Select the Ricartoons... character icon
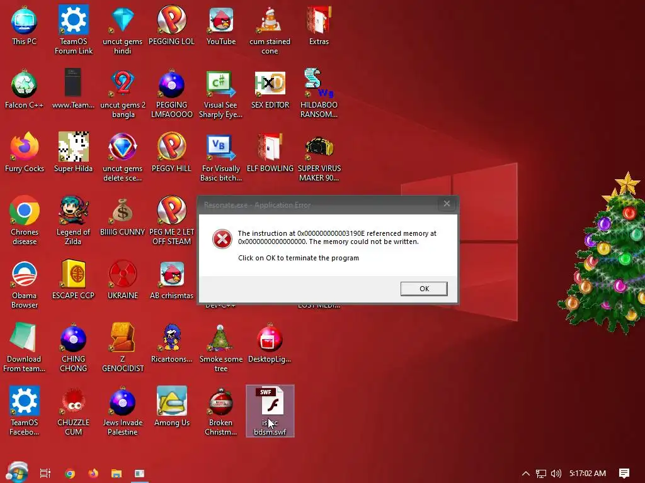The width and height of the screenshot is (645, 483). pyautogui.click(x=171, y=343)
